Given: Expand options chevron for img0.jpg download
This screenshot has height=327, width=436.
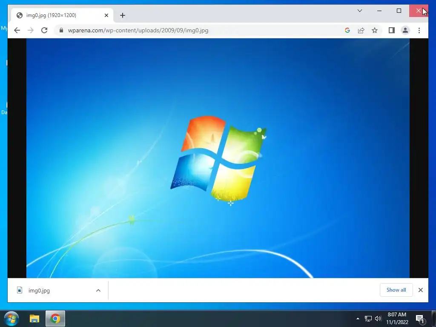Looking at the screenshot, I should tap(98, 290).
